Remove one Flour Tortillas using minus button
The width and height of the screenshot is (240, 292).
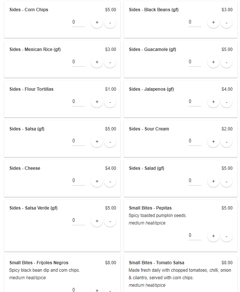110,102
